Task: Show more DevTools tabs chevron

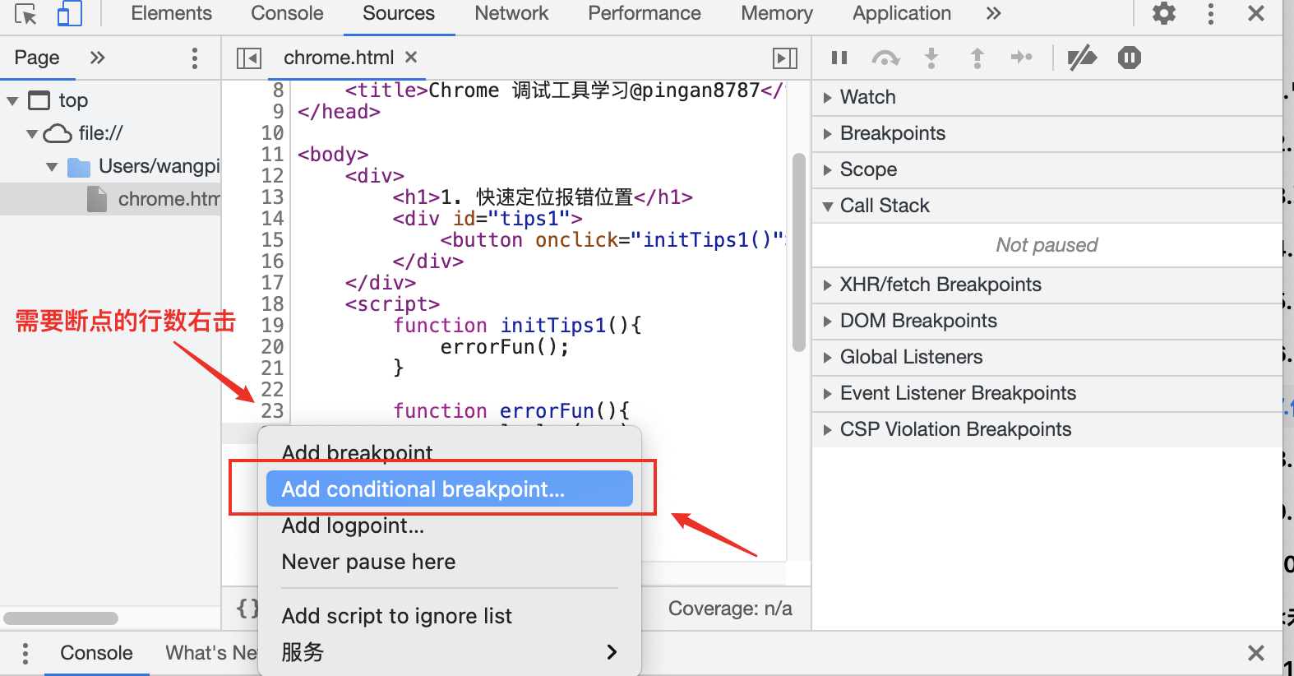Action: click(x=993, y=13)
